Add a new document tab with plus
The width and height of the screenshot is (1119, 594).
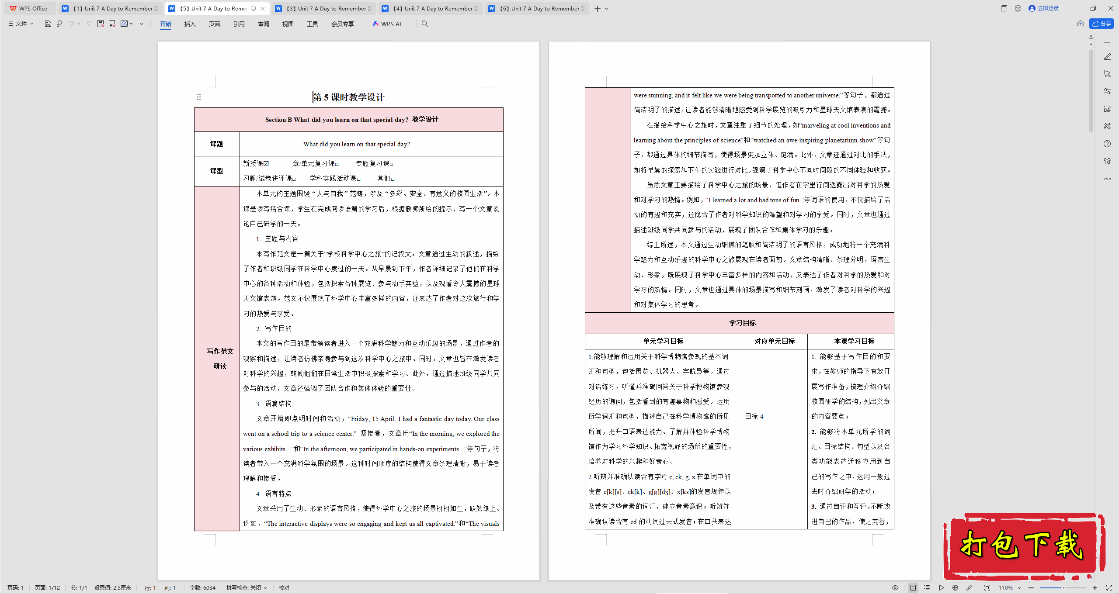click(x=598, y=9)
